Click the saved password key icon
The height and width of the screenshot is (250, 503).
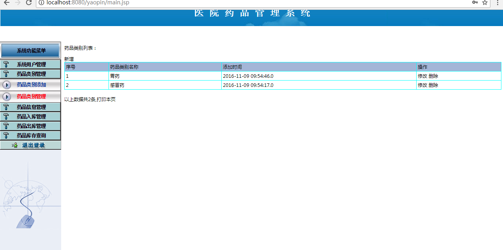point(475,2)
